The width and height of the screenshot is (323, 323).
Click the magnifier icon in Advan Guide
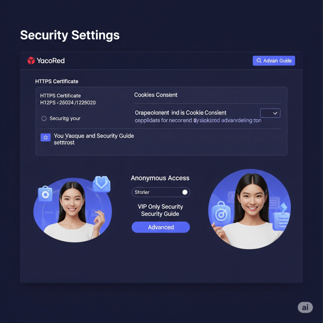tap(259, 61)
